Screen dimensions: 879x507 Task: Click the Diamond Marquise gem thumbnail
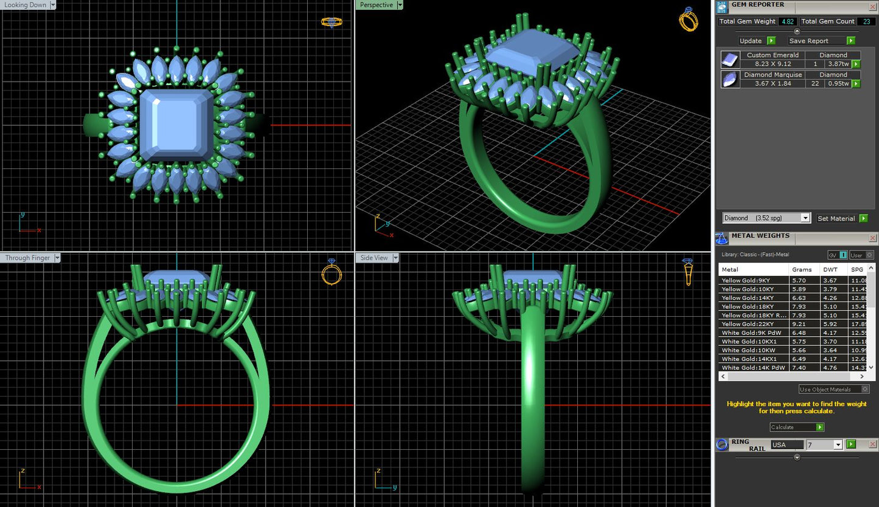click(x=730, y=80)
